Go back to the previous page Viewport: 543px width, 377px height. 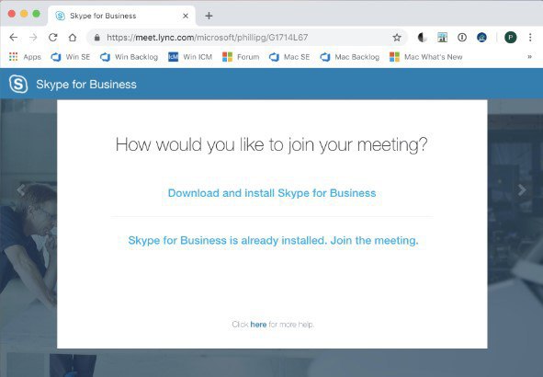click(x=13, y=38)
